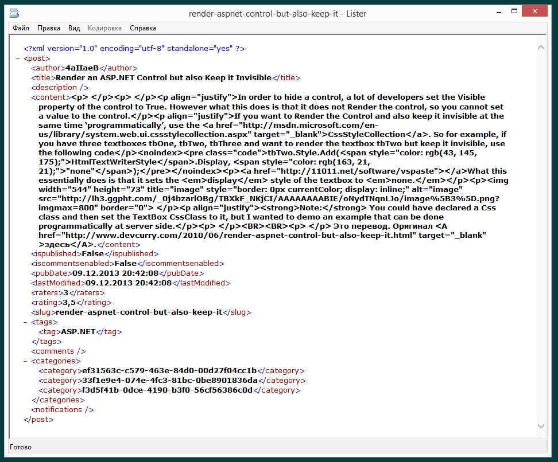Open the Кодировка menu
The width and height of the screenshot is (558, 462).
coord(104,28)
